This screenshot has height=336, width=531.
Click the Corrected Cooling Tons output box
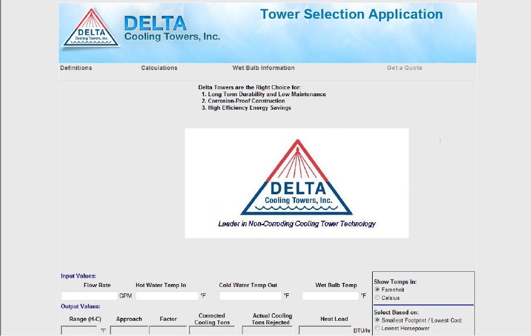tap(212, 331)
